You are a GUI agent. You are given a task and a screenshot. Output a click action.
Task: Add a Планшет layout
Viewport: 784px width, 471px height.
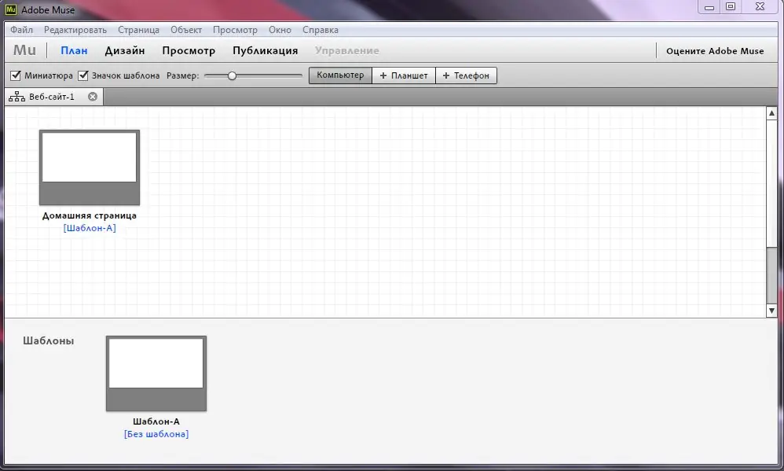(x=404, y=75)
